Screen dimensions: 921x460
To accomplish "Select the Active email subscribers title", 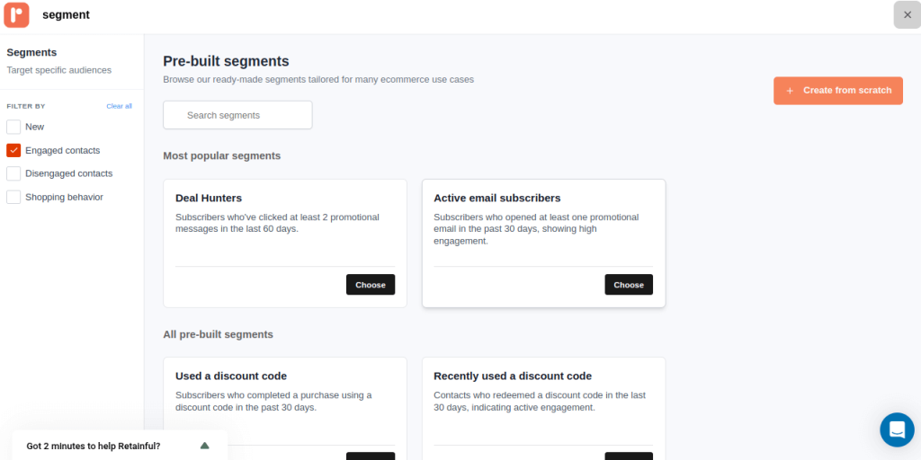I will coord(496,198).
